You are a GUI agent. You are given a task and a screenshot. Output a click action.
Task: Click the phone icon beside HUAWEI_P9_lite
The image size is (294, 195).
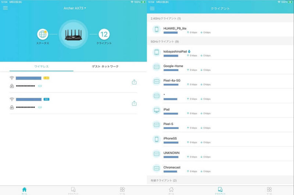157,29
